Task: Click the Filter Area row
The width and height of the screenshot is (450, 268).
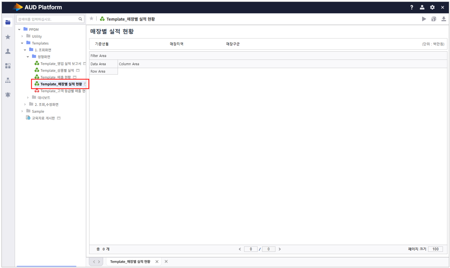Action: pos(268,56)
